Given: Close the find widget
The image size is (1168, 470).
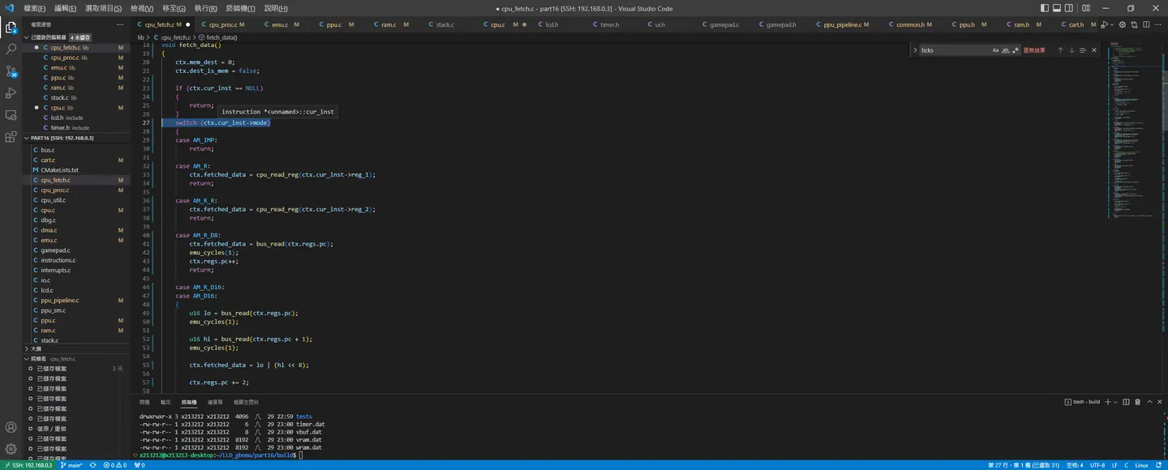Looking at the screenshot, I should coord(1093,50).
